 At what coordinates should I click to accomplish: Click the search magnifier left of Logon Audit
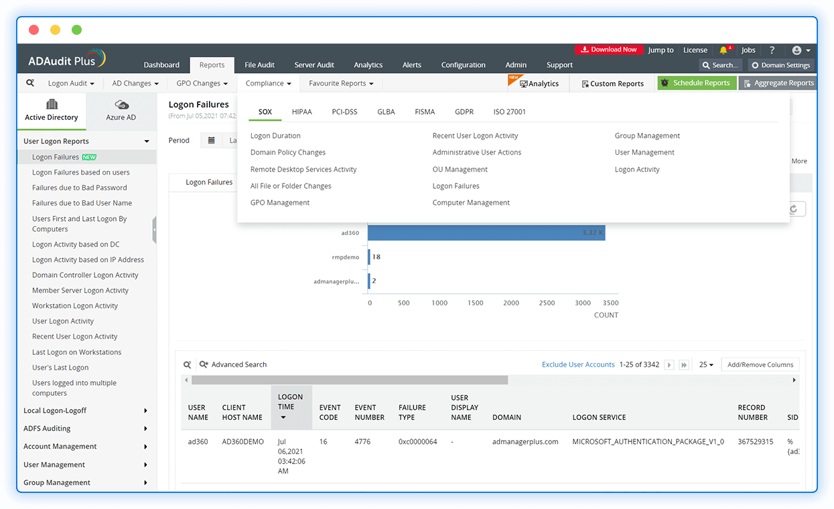pyautogui.click(x=30, y=83)
